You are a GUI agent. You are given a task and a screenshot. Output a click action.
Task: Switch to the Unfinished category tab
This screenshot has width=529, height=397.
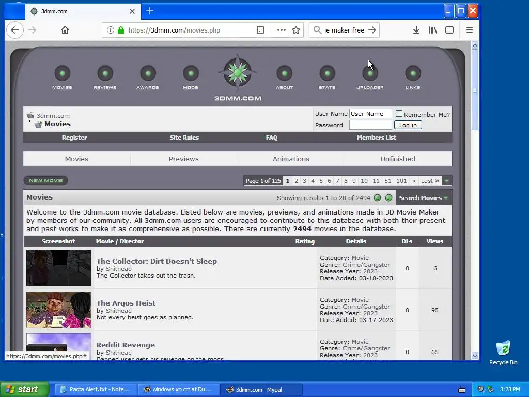(x=398, y=159)
